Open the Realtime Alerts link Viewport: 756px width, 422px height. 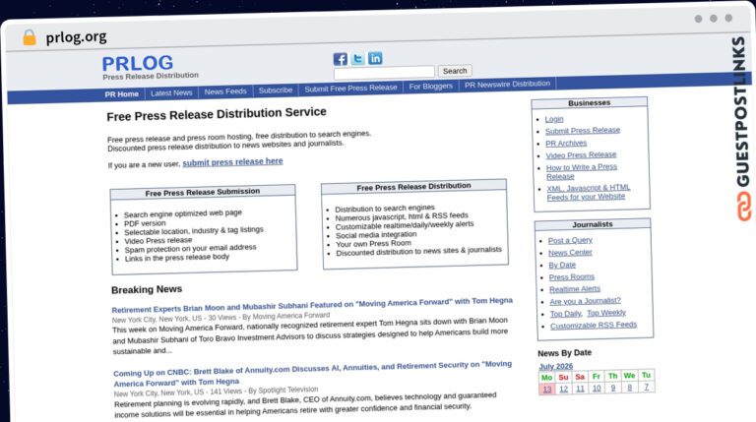pos(575,289)
